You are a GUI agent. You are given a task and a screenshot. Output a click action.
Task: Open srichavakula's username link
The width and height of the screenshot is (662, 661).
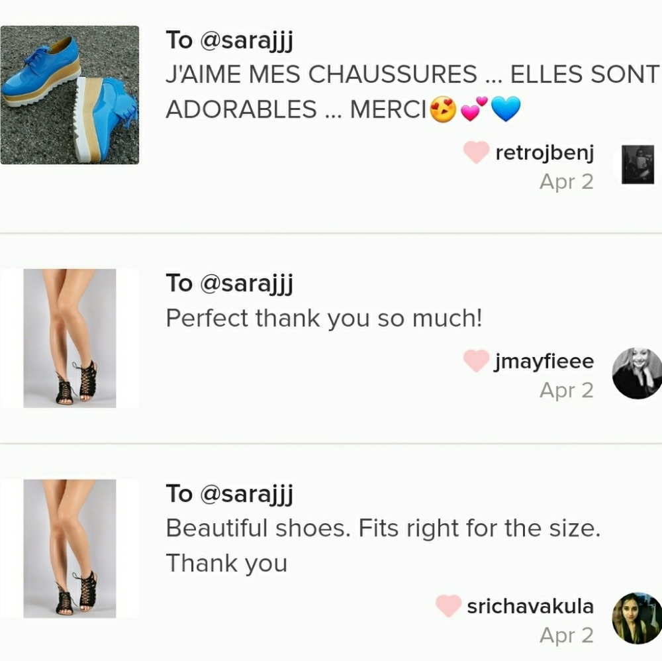click(x=530, y=606)
